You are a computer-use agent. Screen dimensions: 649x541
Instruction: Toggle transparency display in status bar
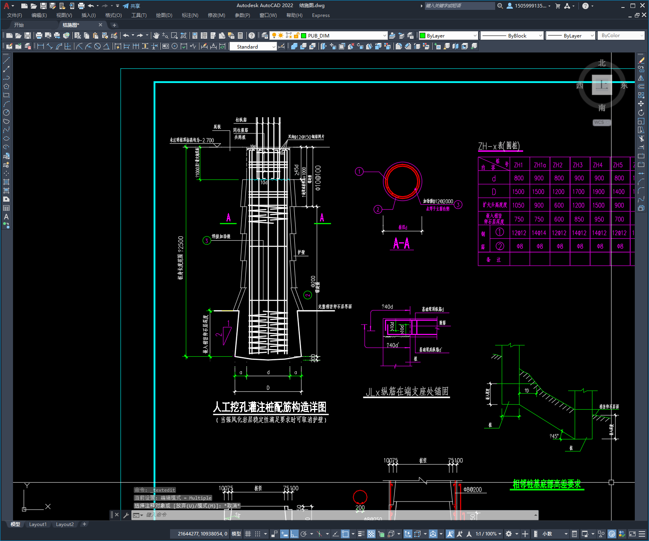point(371,534)
